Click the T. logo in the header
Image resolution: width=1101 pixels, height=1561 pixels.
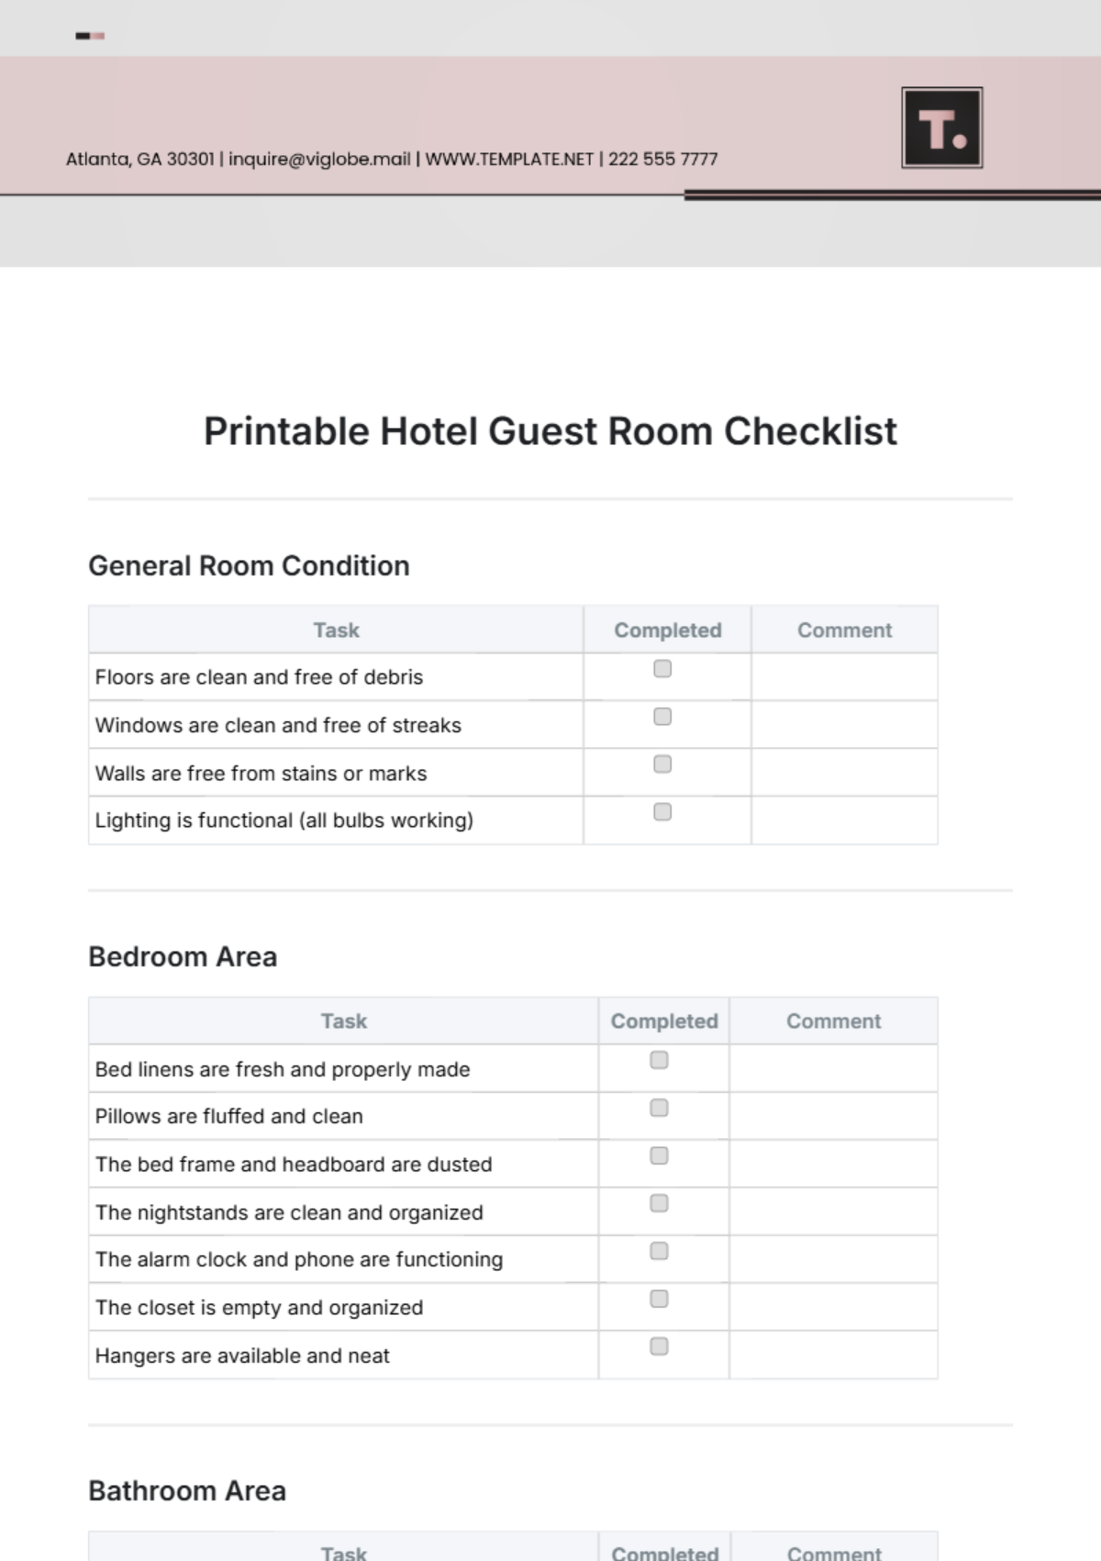[x=941, y=128]
